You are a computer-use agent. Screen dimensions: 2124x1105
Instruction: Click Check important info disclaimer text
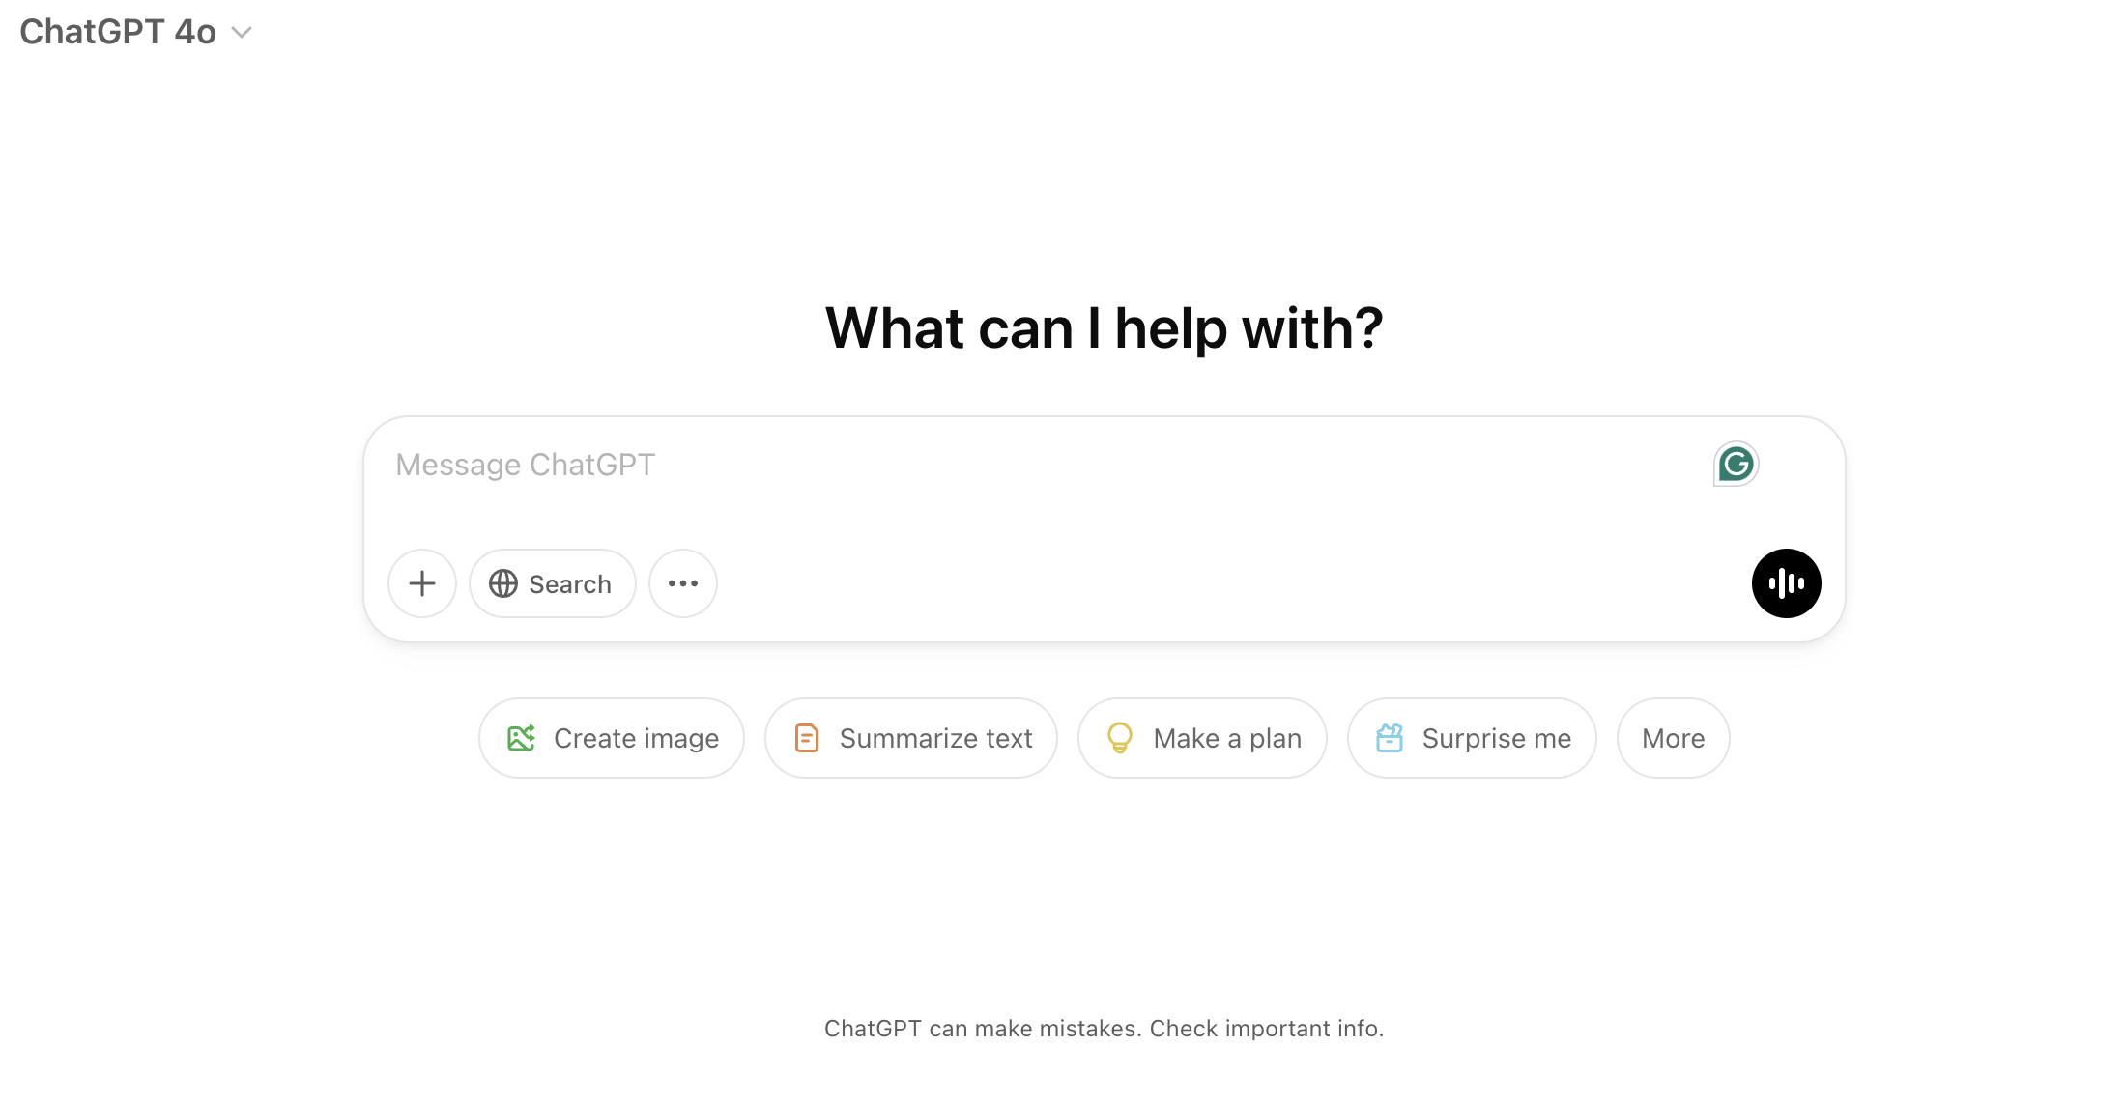pyautogui.click(x=1266, y=1028)
